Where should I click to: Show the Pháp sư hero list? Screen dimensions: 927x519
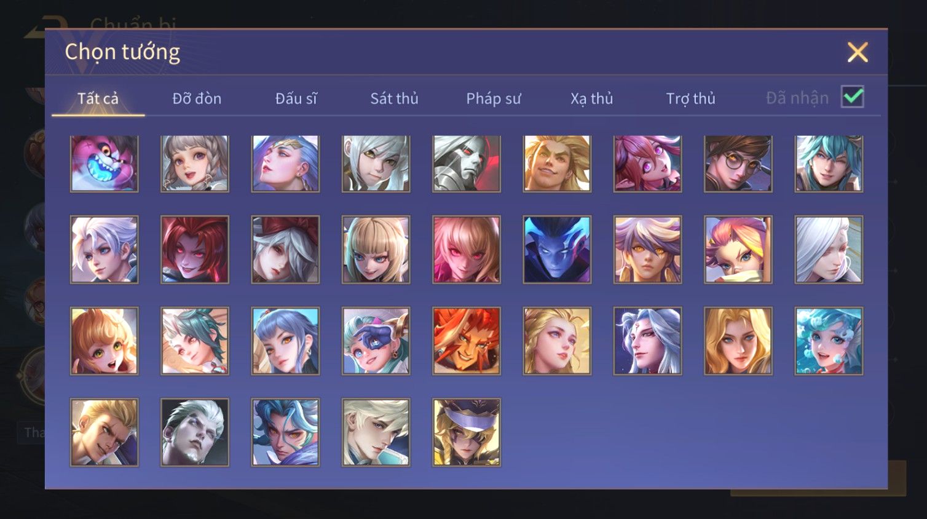pos(494,98)
